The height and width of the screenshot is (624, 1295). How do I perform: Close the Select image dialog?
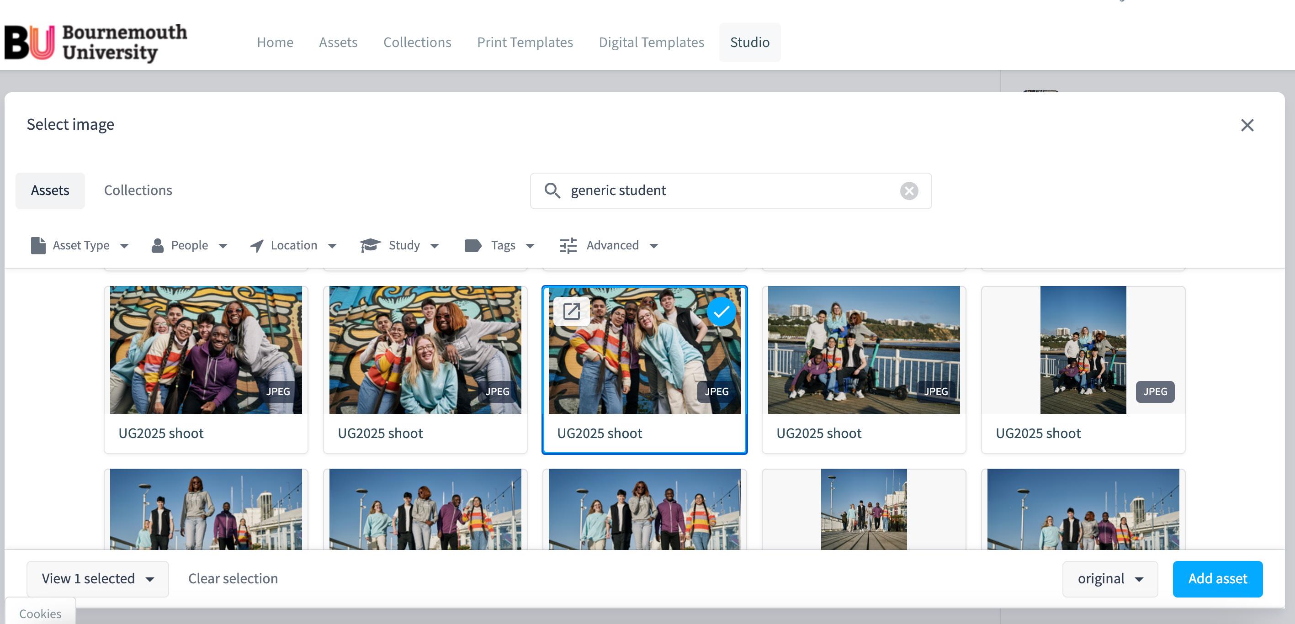1247,125
